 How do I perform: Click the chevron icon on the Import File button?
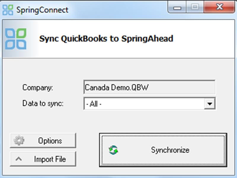18,159
